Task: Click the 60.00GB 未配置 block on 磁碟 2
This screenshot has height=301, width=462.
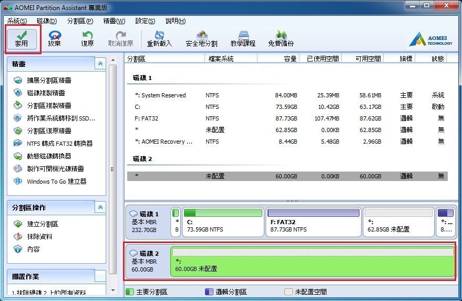Action: point(313,262)
